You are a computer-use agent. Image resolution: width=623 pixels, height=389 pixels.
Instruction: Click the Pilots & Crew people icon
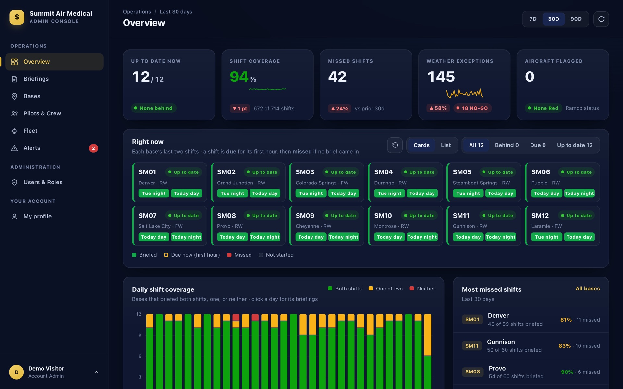[x=14, y=113]
